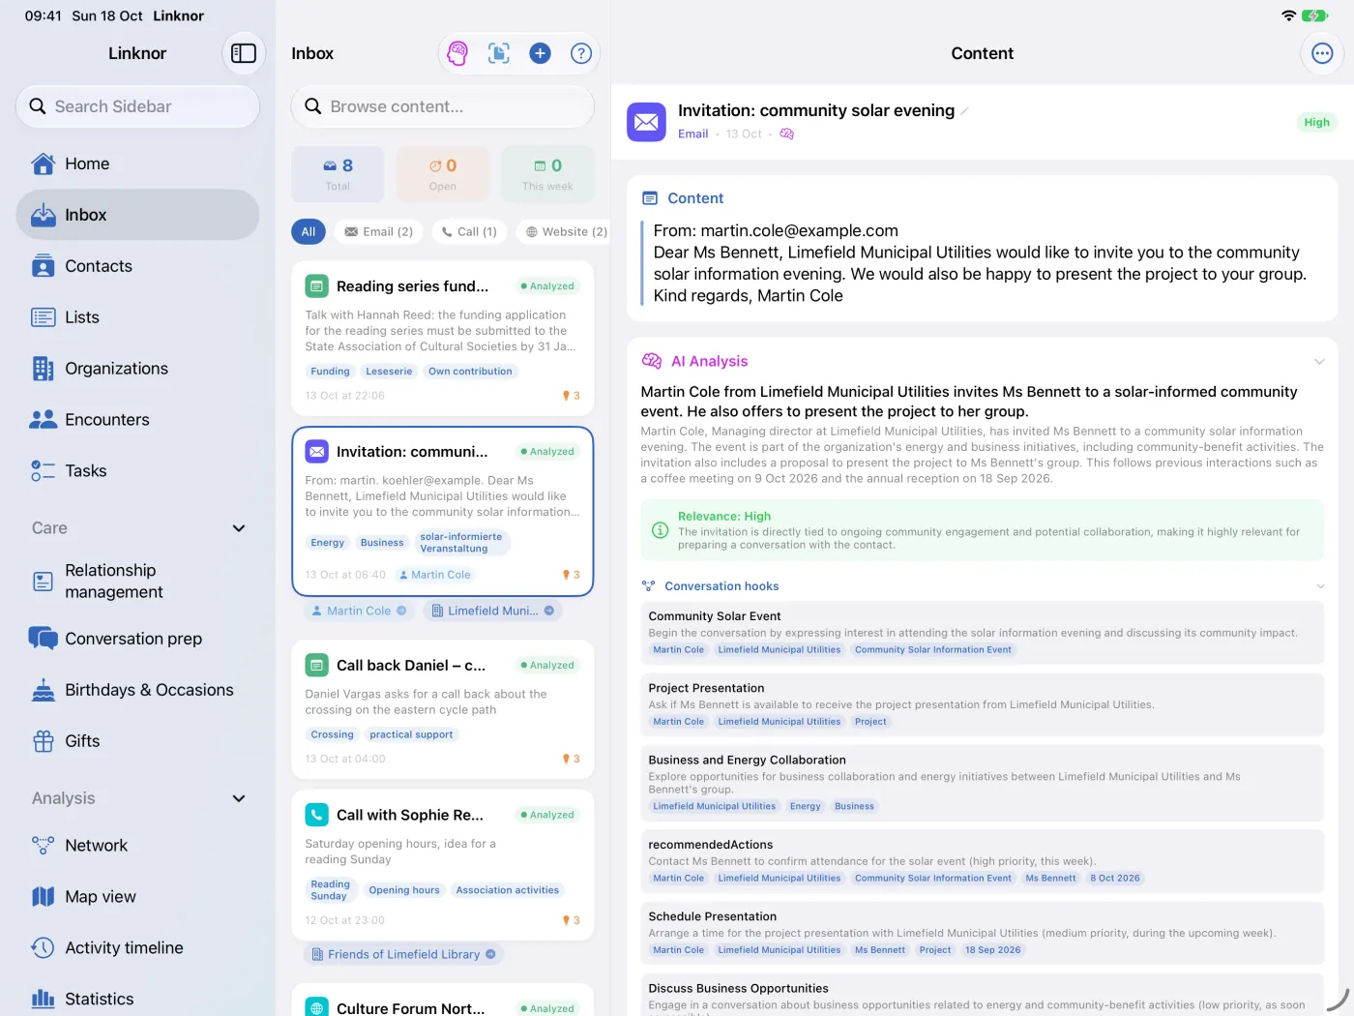
Task: Collapse Conversation hooks section chevron
Action: [x=1319, y=586]
